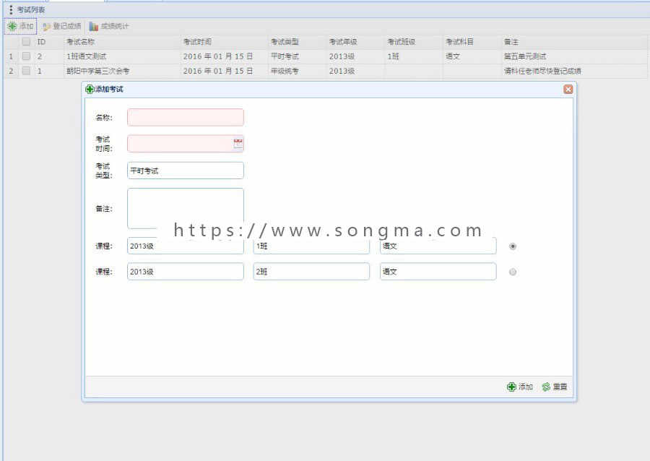Viewport: 650px width, 461px height.
Task: Open the 1班 class combo box
Action: (311, 246)
